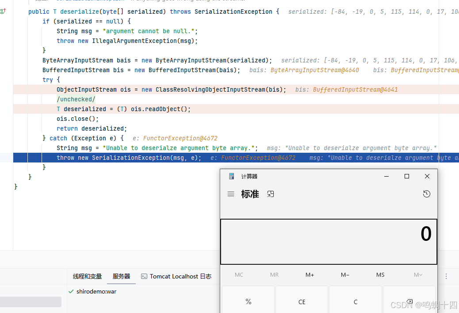Open the Calculator history panel
The image size is (459, 313).
(427, 194)
